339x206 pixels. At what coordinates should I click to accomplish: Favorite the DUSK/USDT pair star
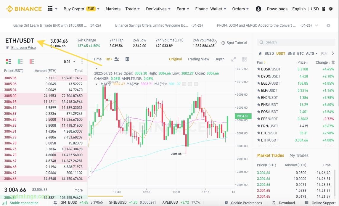258,69
